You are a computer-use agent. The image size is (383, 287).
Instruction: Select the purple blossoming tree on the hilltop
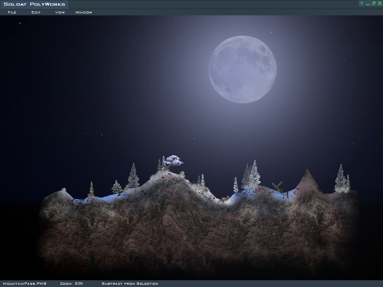click(x=174, y=161)
